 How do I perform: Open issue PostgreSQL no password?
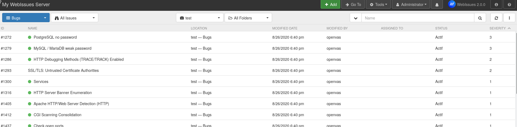click(55, 37)
